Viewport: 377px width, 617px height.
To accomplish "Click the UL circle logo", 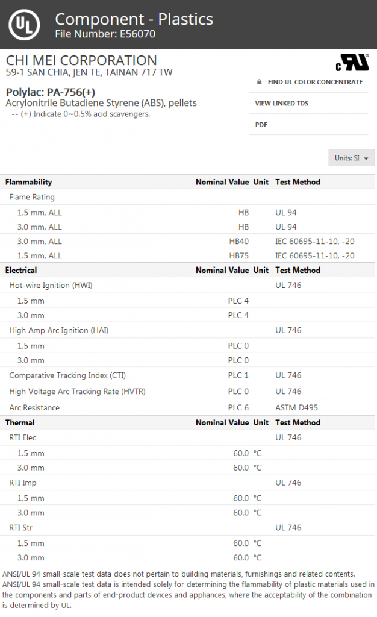I will tap(25, 25).
